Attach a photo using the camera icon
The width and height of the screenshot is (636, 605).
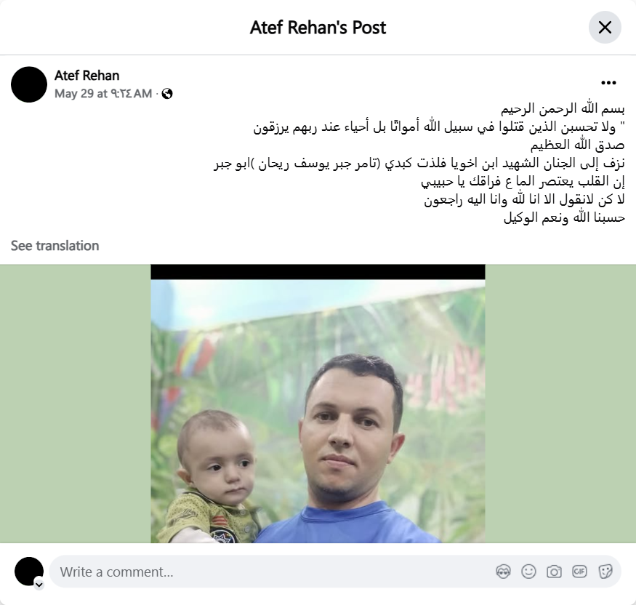(x=554, y=572)
